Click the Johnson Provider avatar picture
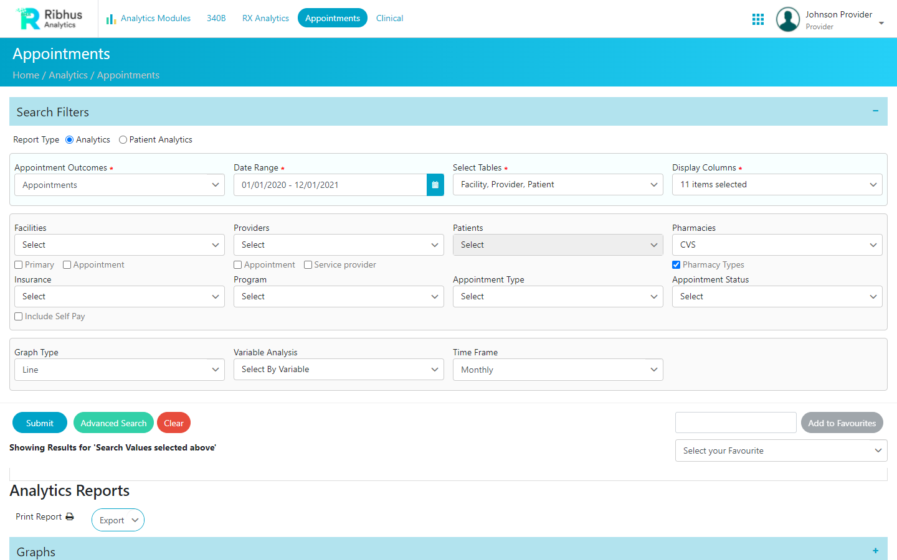 pos(787,19)
